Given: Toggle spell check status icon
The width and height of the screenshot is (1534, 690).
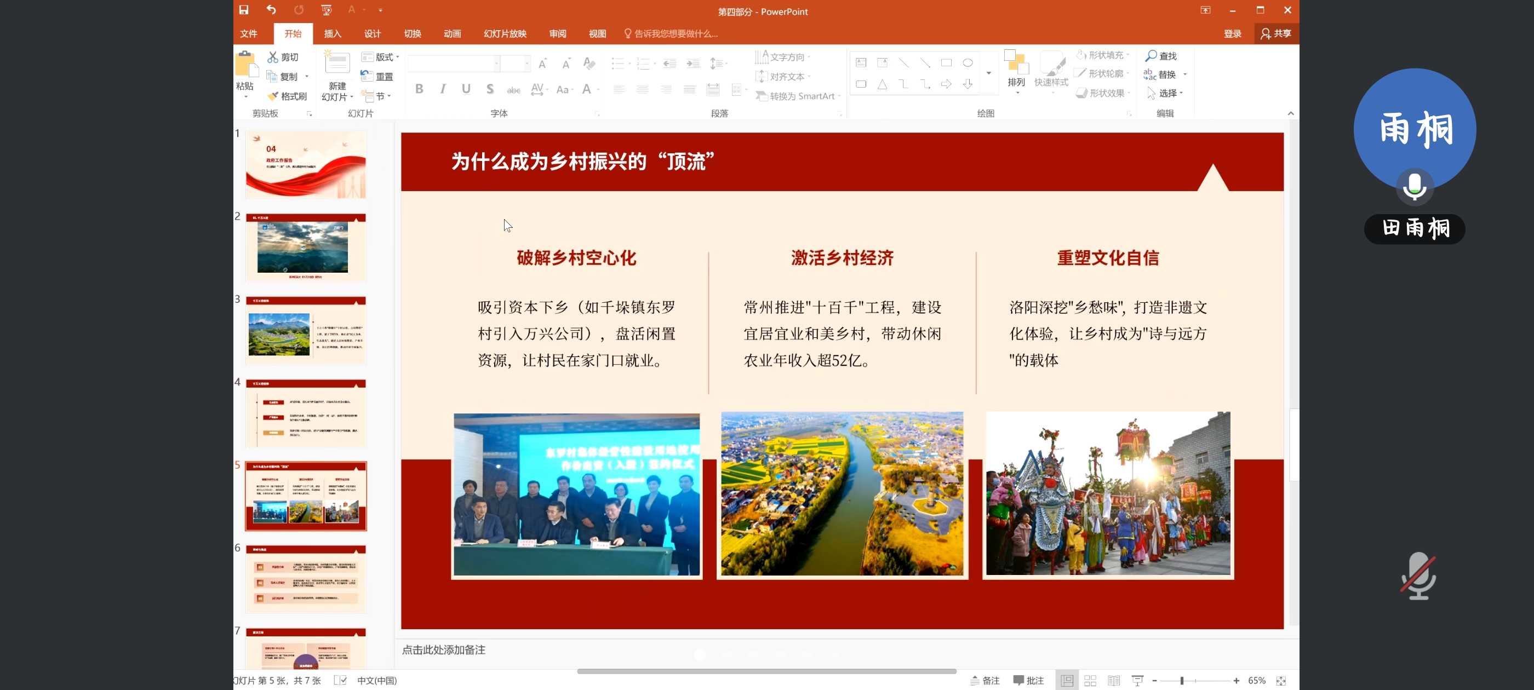Looking at the screenshot, I should pos(340,681).
